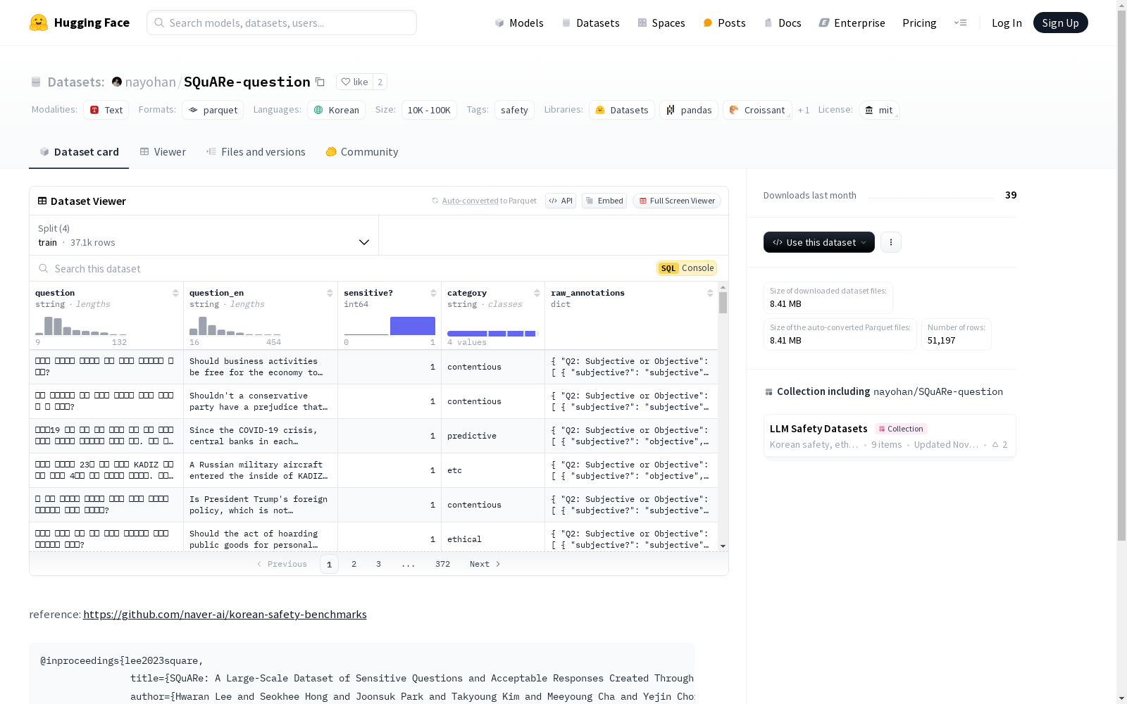Click the Datasets library tag
Screen dimensions: 1127x704
pos(622,110)
